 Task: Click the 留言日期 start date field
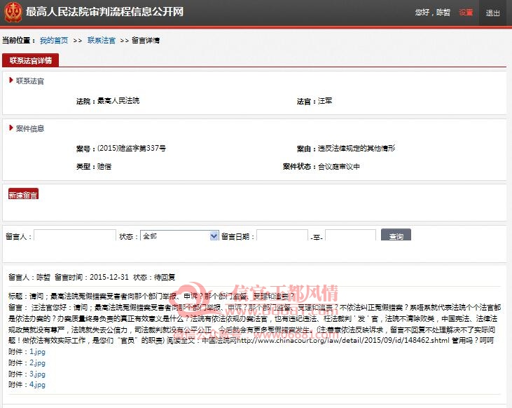coord(282,236)
